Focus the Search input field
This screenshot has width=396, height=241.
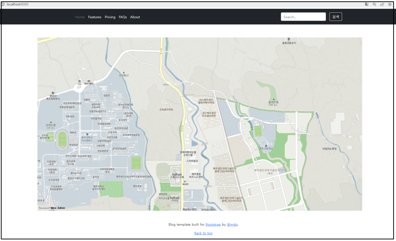tap(303, 17)
